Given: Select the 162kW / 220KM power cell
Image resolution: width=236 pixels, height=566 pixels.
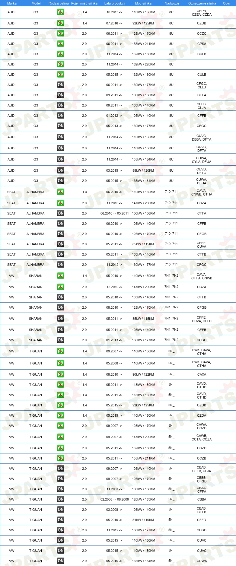Looking at the screenshot, I should [x=144, y=64].
